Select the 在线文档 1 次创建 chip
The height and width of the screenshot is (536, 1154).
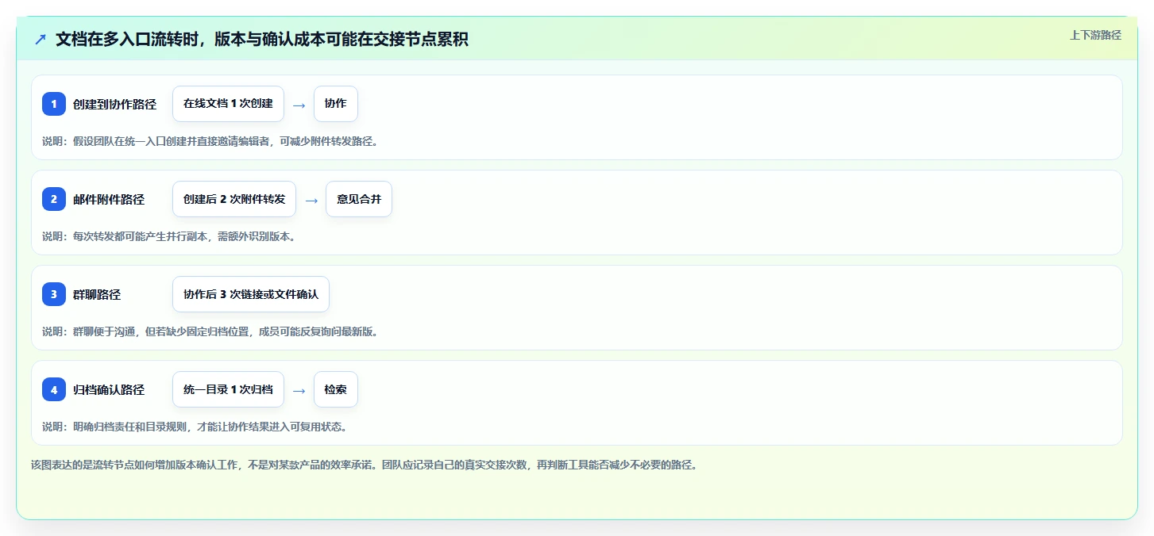tap(228, 104)
